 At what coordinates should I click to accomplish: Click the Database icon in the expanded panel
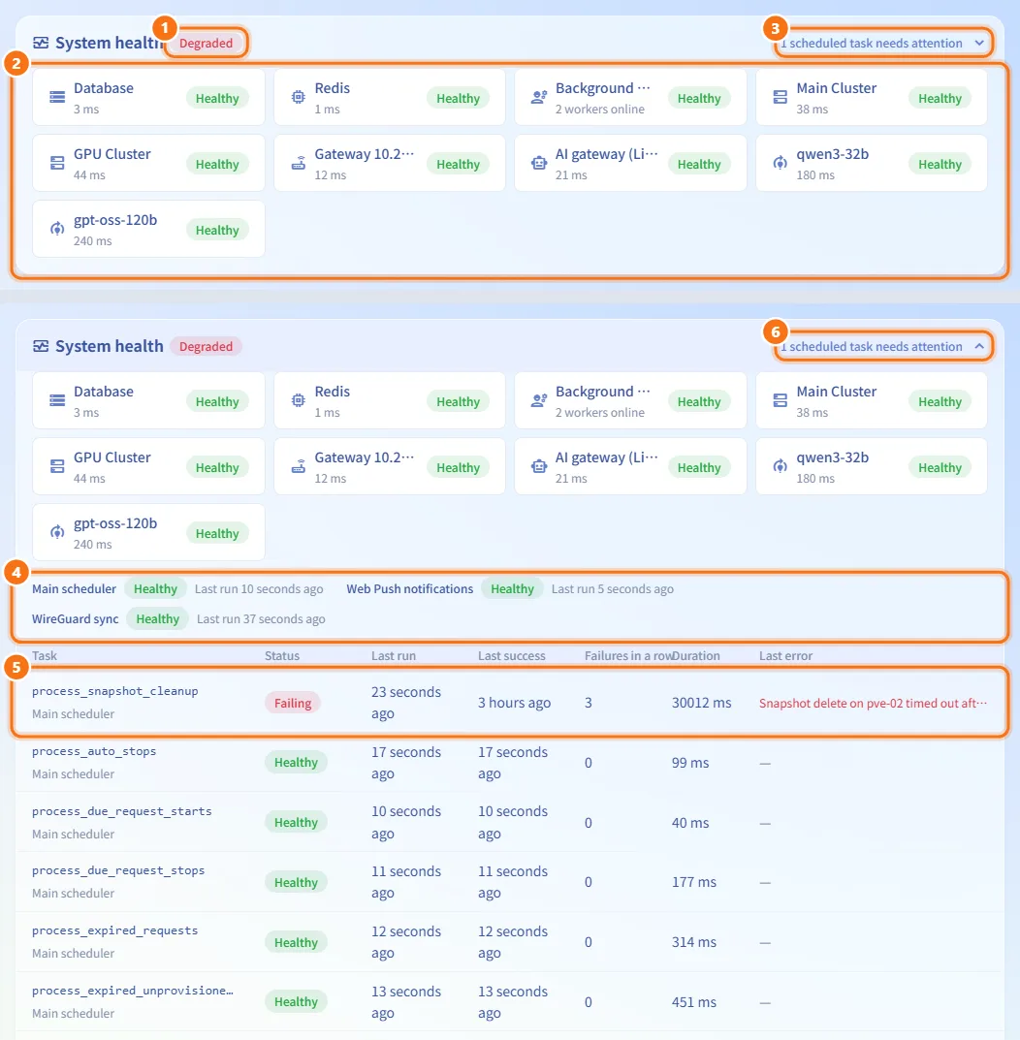[x=58, y=400]
